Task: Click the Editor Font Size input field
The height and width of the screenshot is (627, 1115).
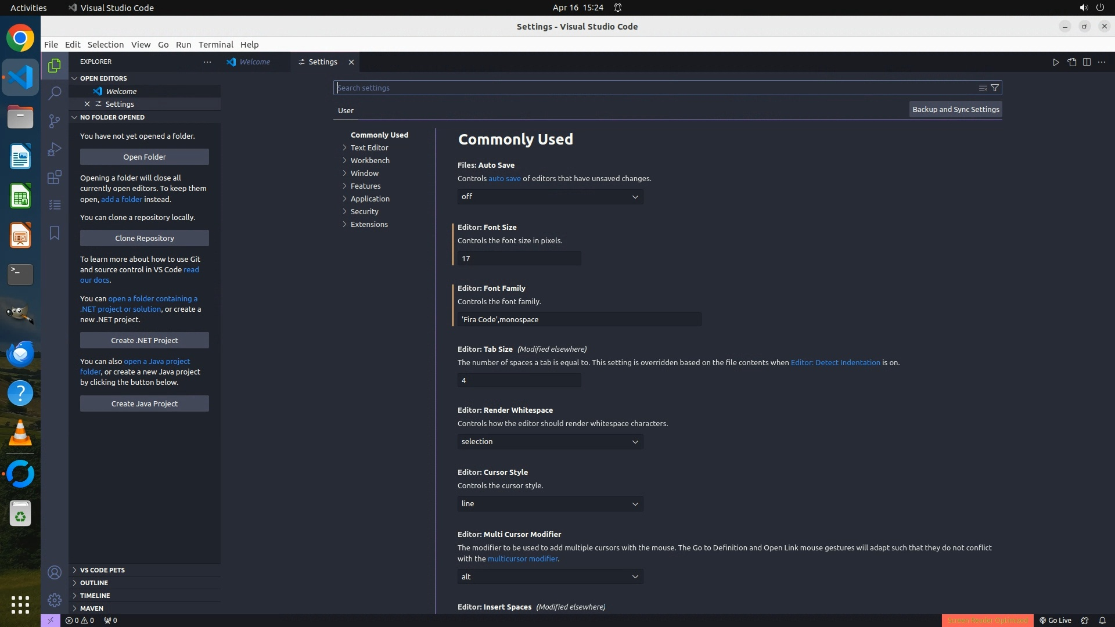Action: click(519, 258)
